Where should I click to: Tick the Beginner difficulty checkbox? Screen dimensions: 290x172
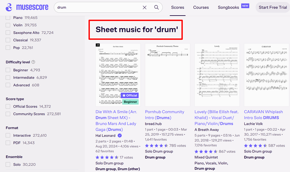point(8,70)
